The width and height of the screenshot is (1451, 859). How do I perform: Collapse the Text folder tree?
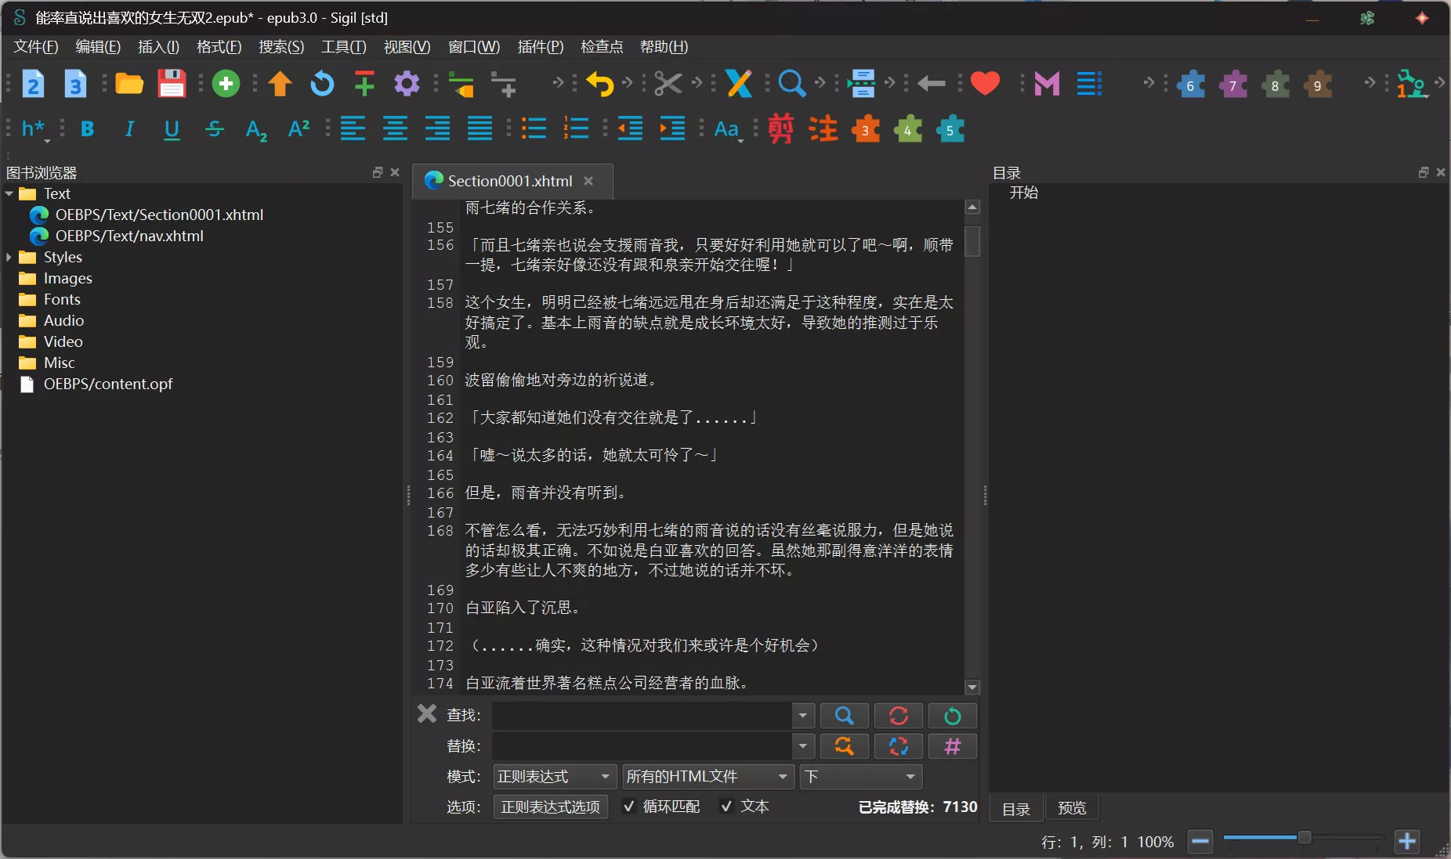(9, 193)
